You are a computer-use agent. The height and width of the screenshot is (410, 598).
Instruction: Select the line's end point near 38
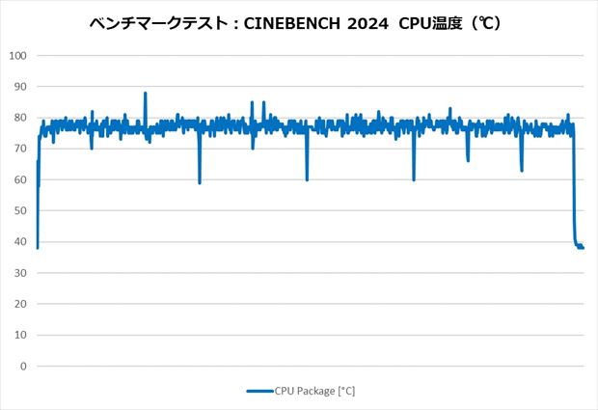tap(583, 248)
